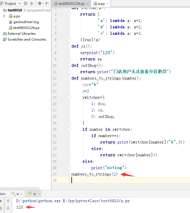This screenshot has height=213, width=190.
Task: Collapse numbers_to_strings fold on line 12
Action: click(69, 78)
